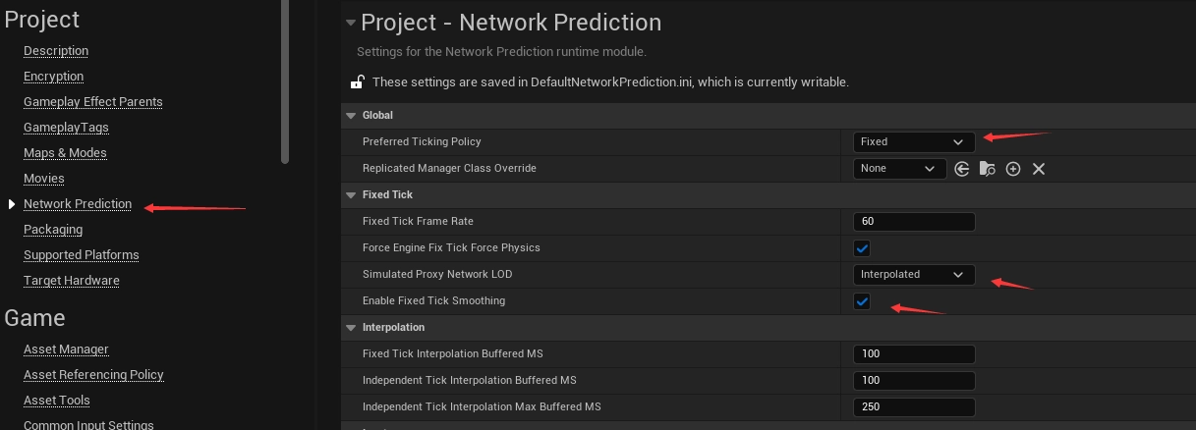Toggle Force Engine Fix Tick Force Physics
The height and width of the screenshot is (430, 1196).
coord(862,248)
